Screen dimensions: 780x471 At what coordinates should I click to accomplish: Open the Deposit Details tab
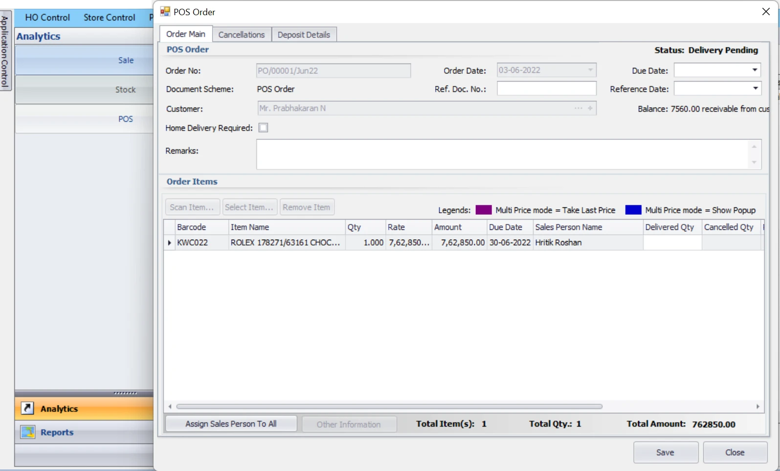pyautogui.click(x=304, y=35)
